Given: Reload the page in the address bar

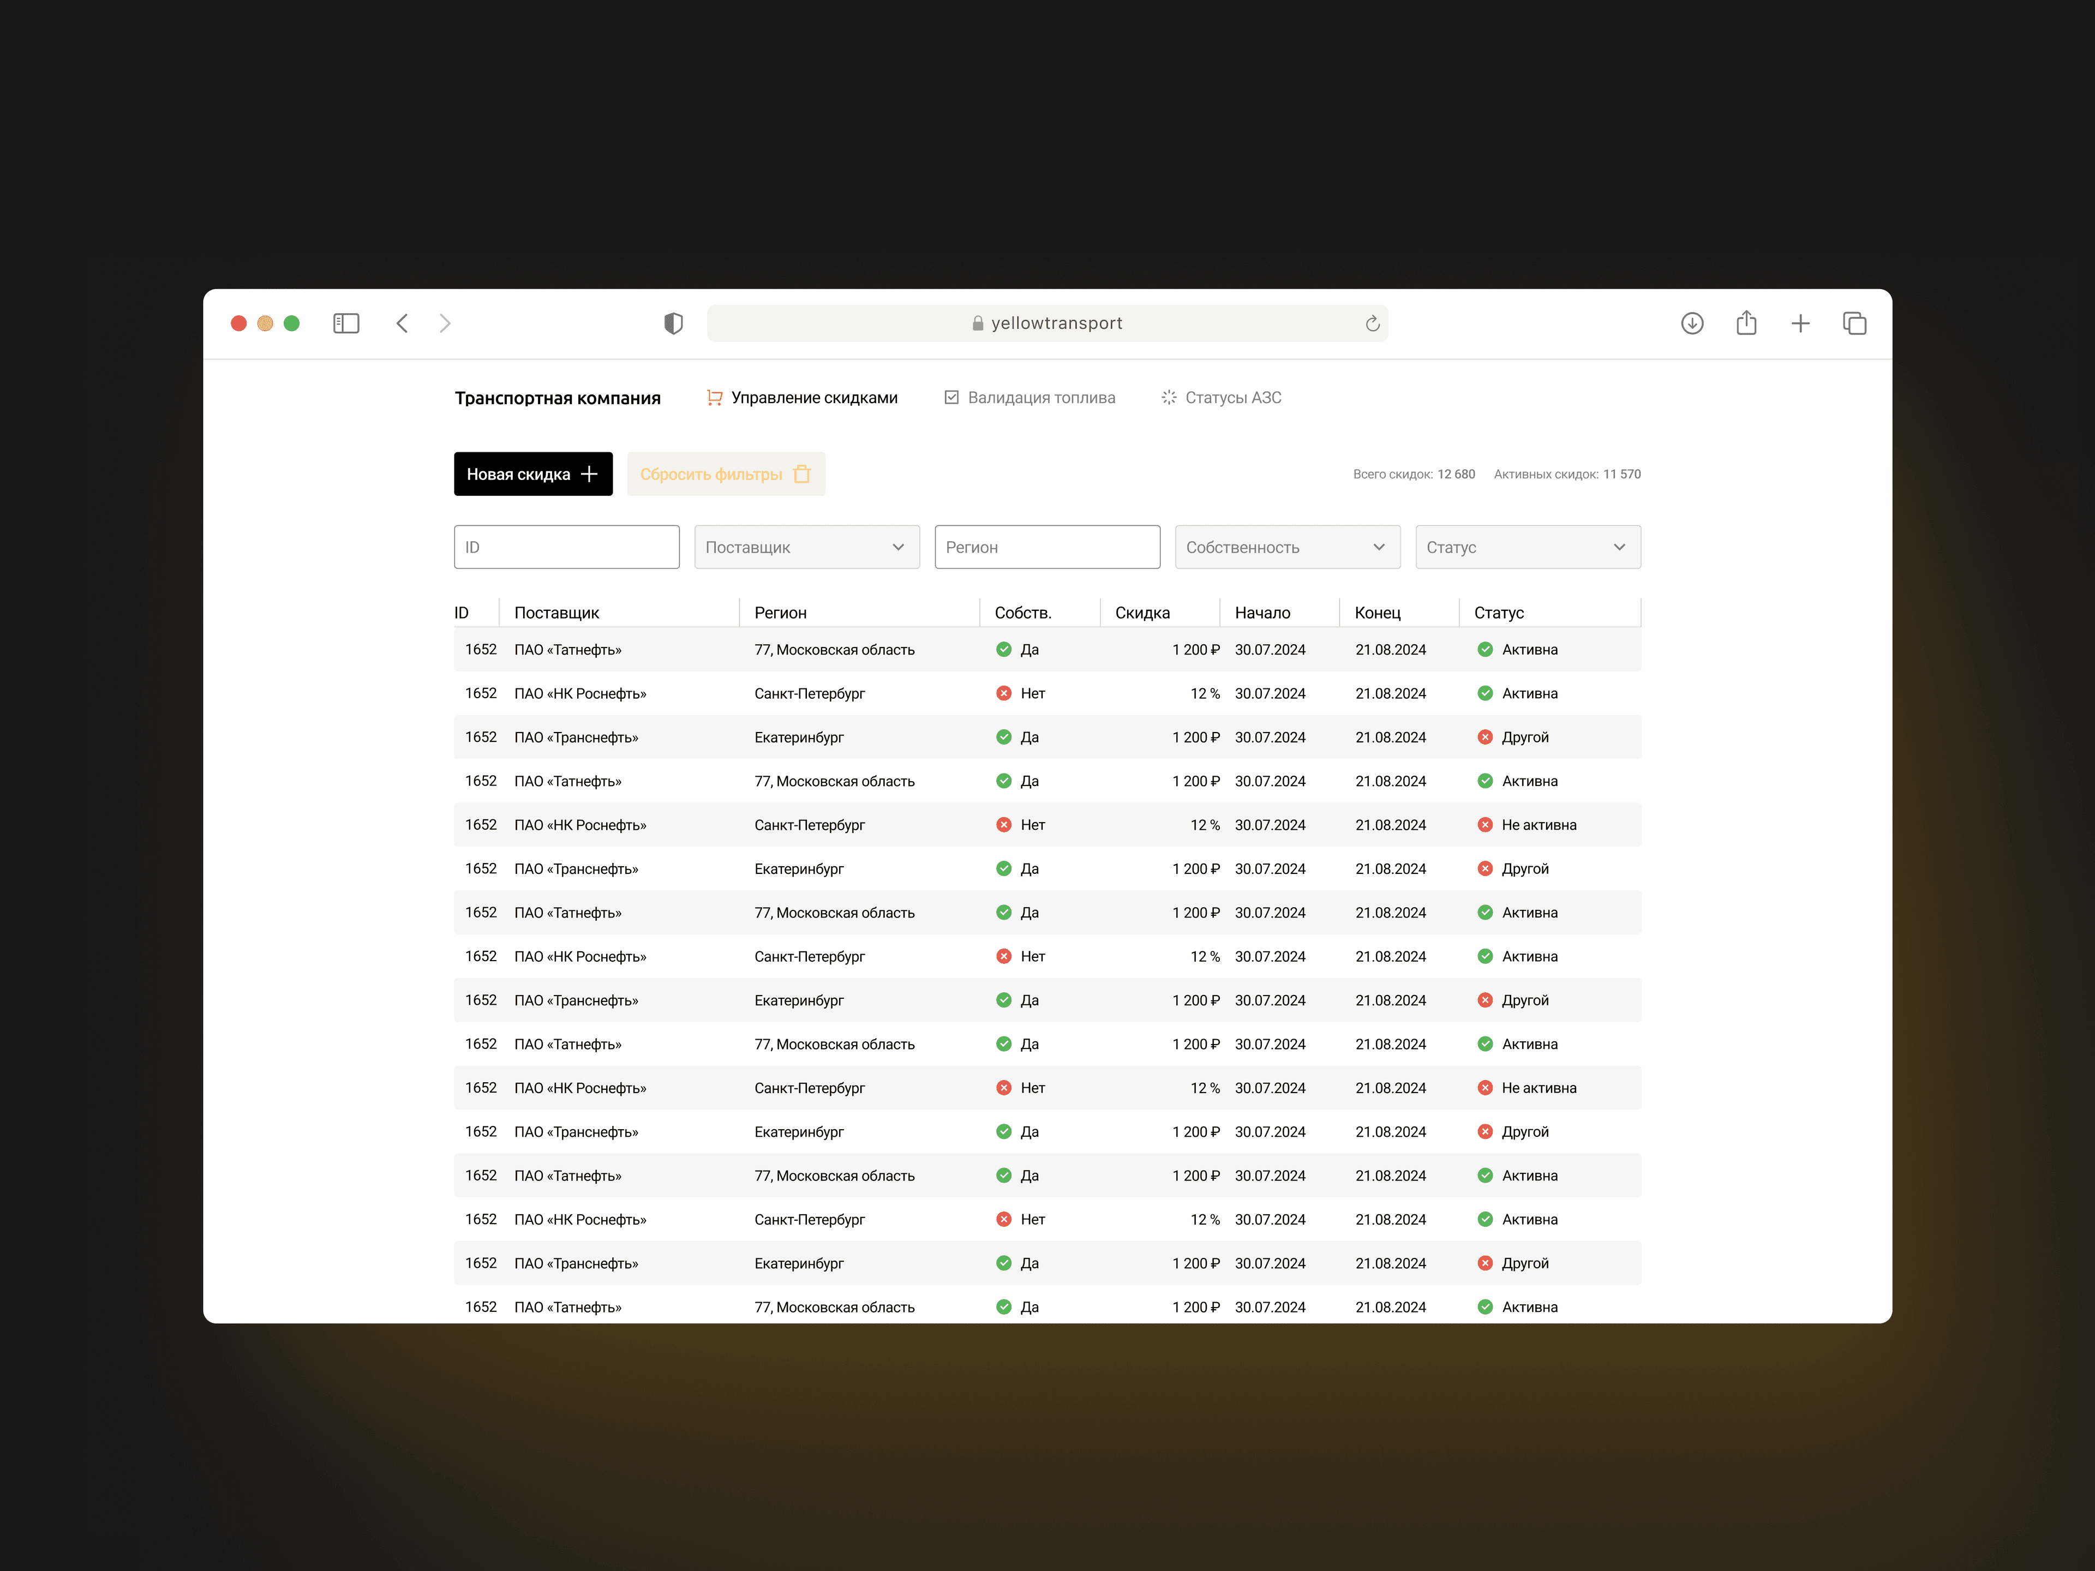Looking at the screenshot, I should (x=1372, y=324).
